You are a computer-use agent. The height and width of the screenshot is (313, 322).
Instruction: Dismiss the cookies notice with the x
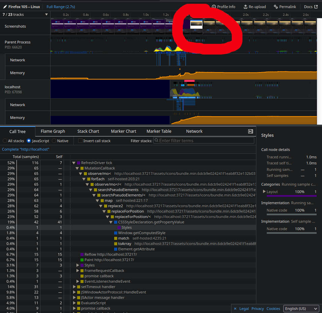click(235, 309)
